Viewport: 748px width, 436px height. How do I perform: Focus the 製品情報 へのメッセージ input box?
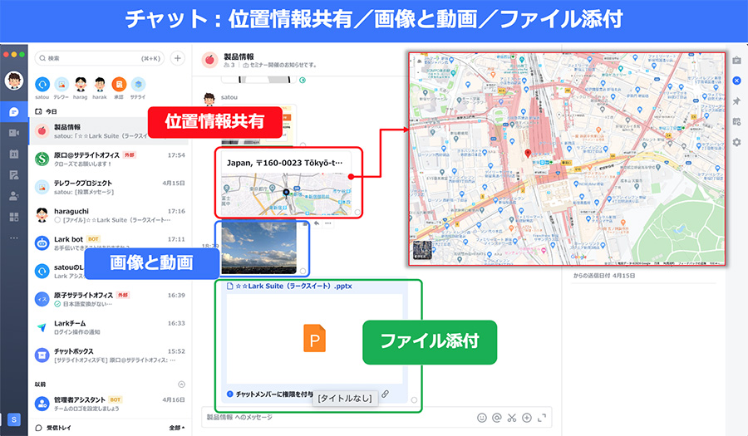coord(339,418)
